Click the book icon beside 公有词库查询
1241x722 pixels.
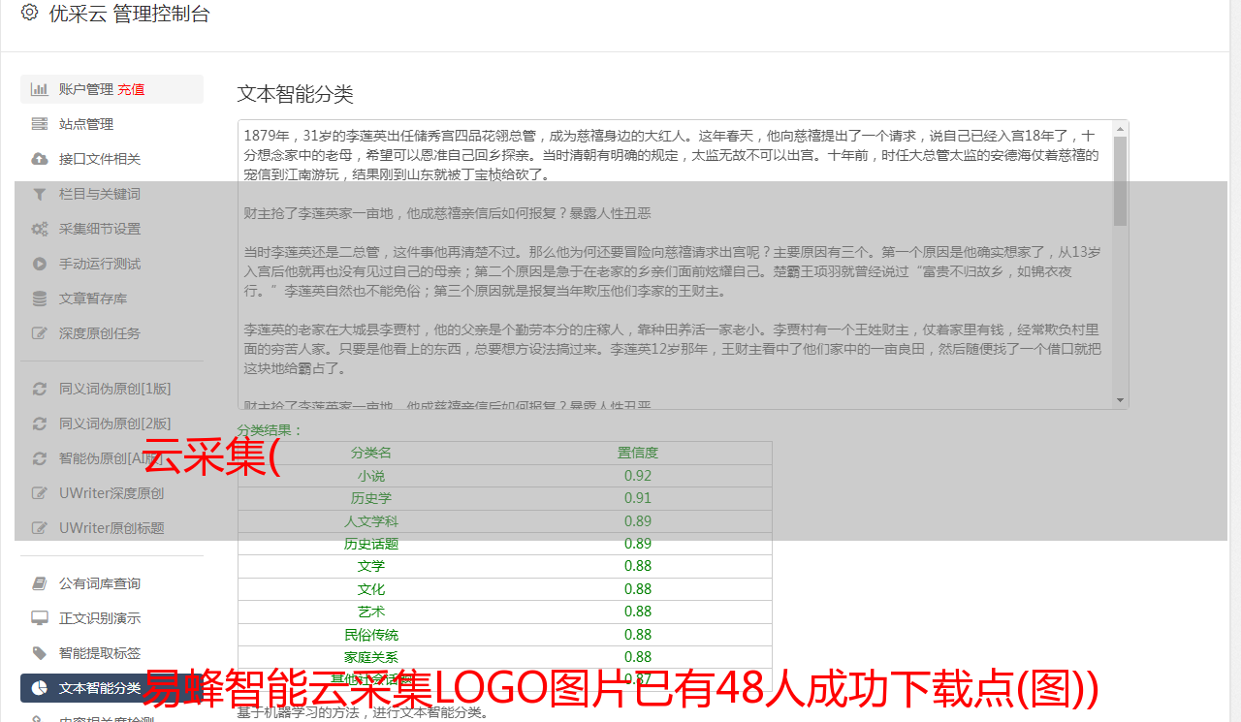coord(40,583)
